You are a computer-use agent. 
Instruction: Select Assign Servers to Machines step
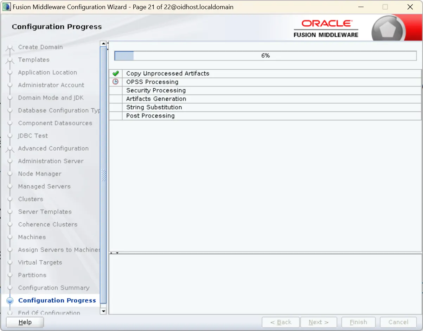[x=59, y=250]
